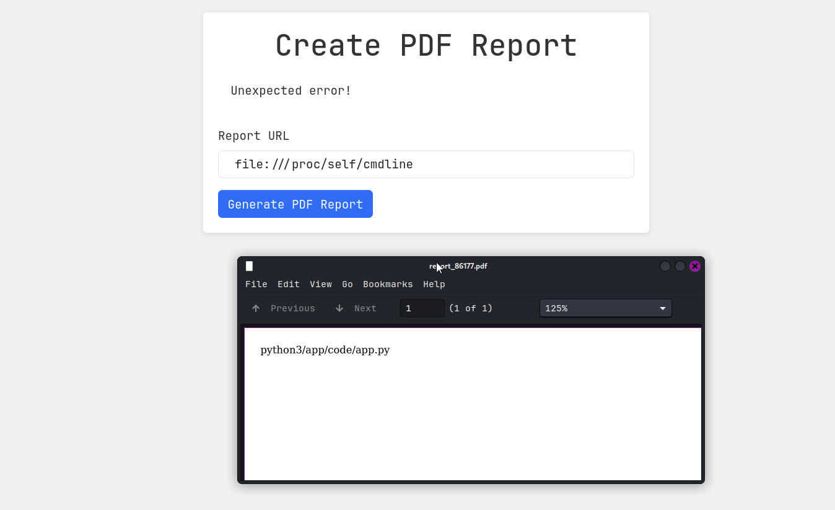Click the document icon in the viewer title bar

(249, 266)
